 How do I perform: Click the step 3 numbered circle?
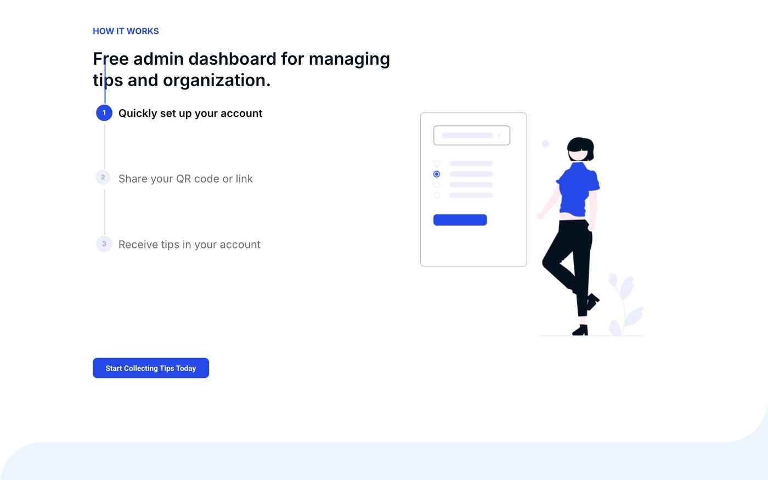[104, 244]
